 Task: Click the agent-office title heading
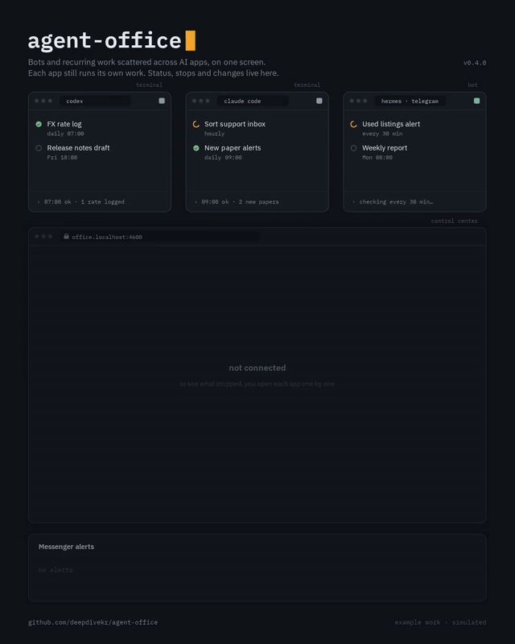click(x=105, y=41)
